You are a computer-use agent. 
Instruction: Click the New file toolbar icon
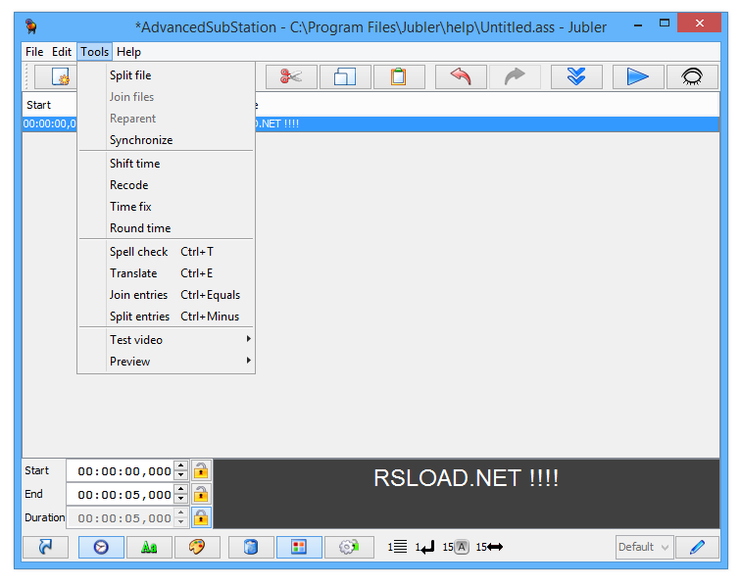click(x=60, y=76)
